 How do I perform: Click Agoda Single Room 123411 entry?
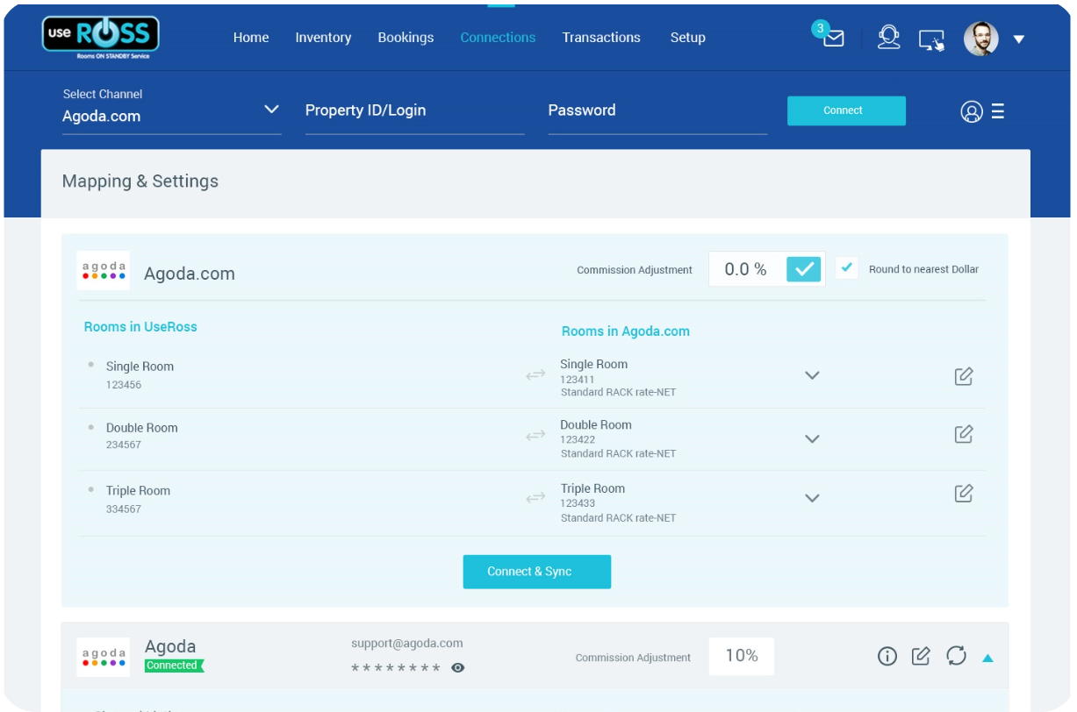[618, 378]
